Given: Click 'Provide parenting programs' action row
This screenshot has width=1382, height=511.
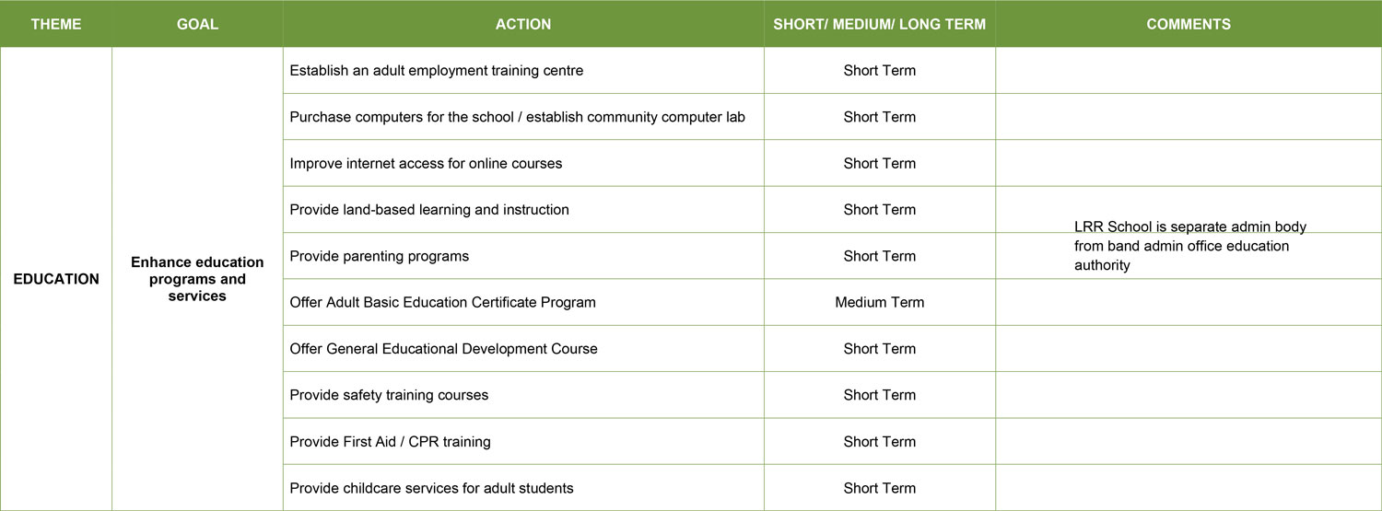Looking at the screenshot, I should click(x=523, y=256).
